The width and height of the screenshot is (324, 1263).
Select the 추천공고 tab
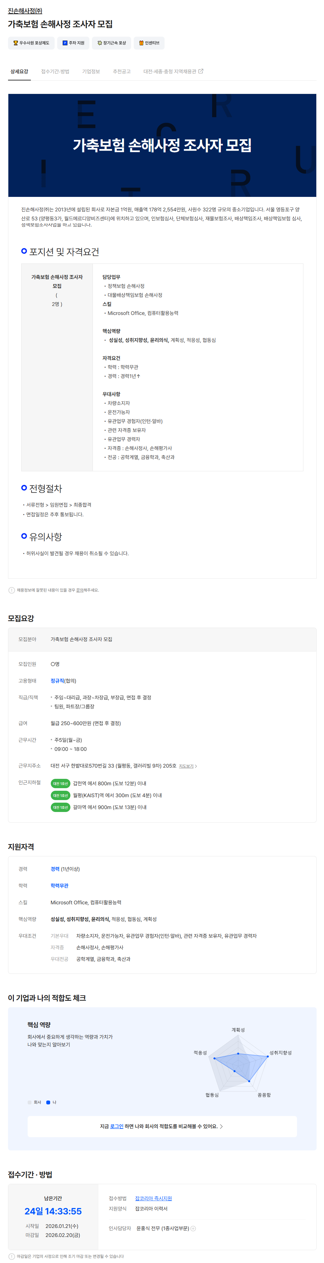[x=122, y=72]
